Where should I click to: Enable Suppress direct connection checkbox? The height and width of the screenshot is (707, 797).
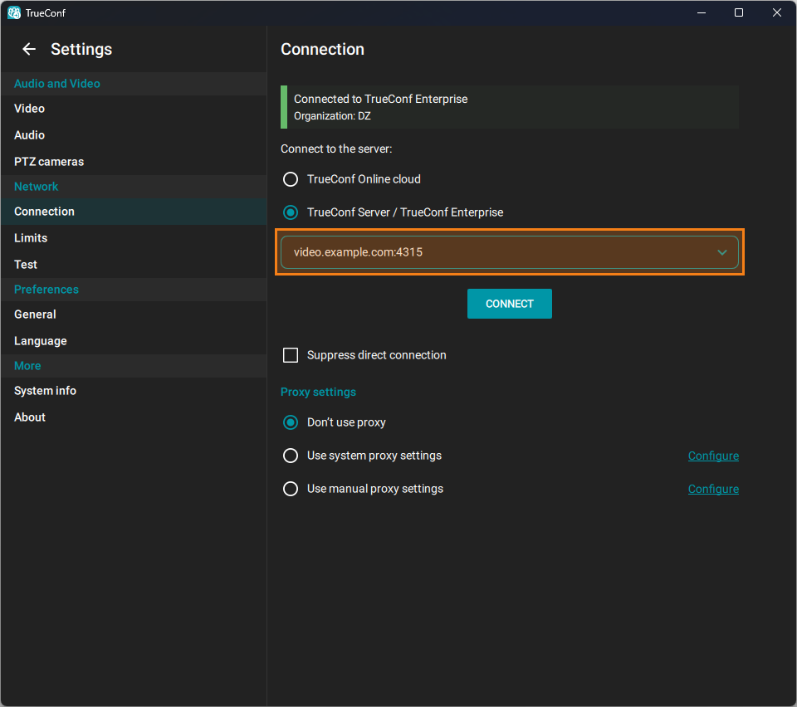(x=291, y=355)
